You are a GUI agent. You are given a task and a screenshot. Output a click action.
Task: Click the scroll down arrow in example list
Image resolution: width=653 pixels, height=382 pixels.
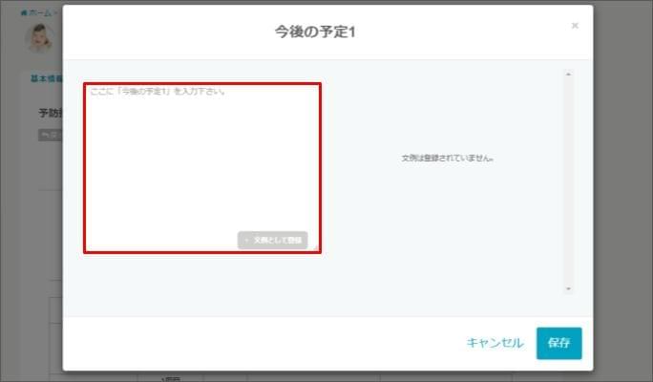click(x=568, y=288)
